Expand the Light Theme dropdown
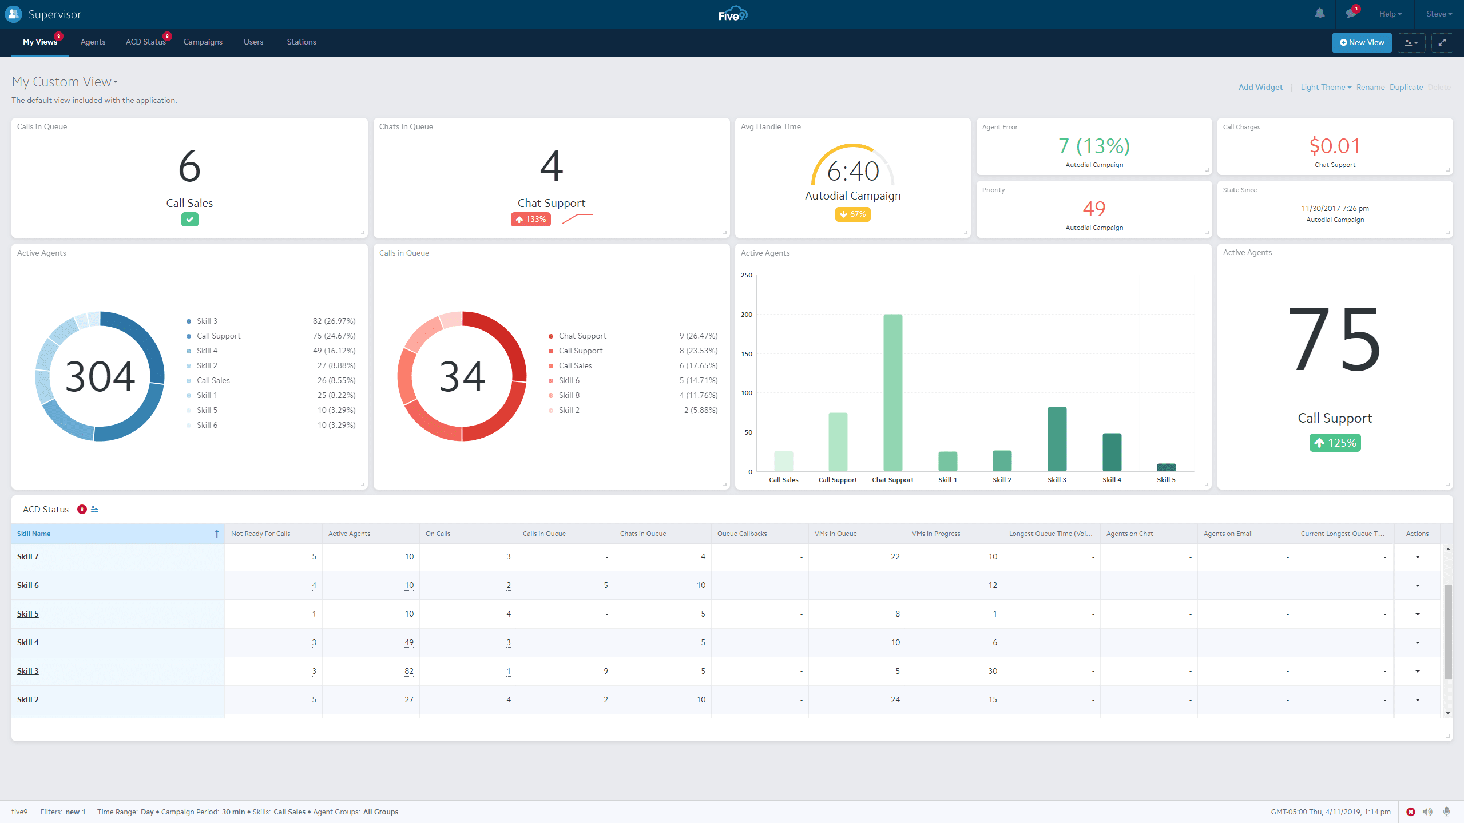The height and width of the screenshot is (823, 1464). pos(1325,87)
